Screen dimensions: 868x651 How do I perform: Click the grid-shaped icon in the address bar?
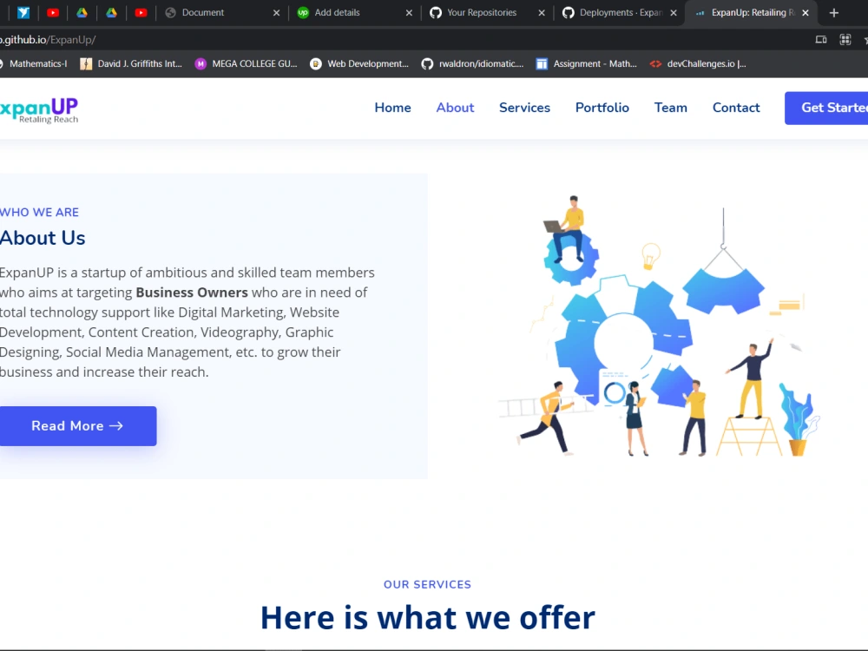click(x=845, y=40)
